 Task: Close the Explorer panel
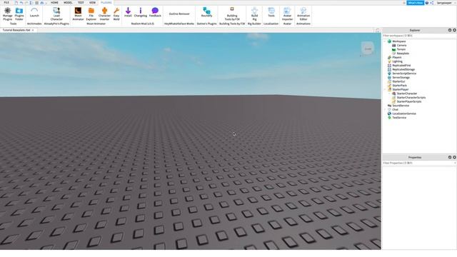coord(454,30)
